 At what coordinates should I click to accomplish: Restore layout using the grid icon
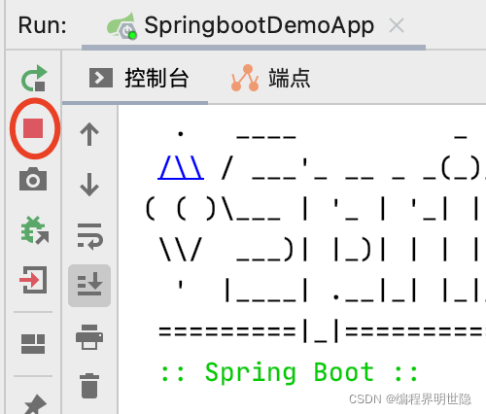tap(33, 344)
